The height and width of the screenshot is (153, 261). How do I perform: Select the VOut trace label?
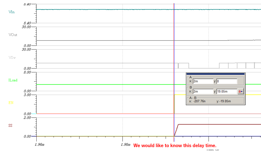(13, 35)
